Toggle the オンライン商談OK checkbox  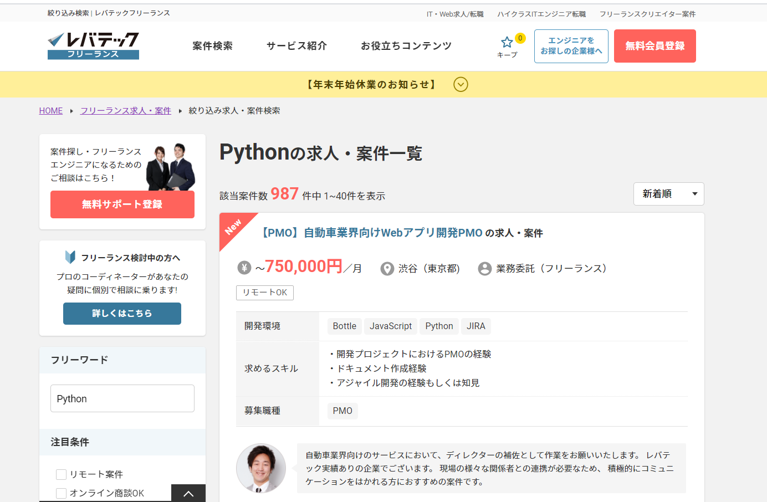[62, 493]
